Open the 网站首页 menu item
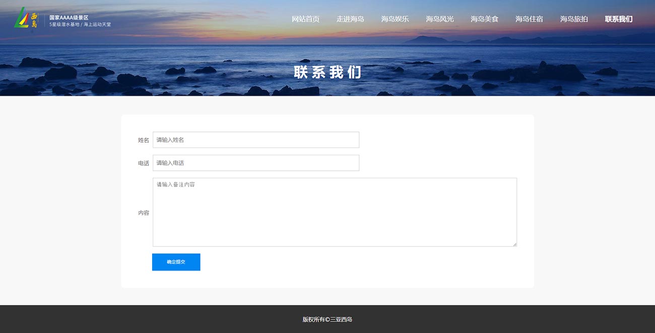Viewport: 655px width, 333px height. tap(306, 19)
